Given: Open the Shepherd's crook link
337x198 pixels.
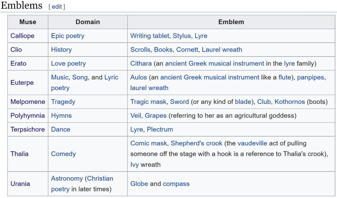Looking at the screenshot, I should 196,143.
